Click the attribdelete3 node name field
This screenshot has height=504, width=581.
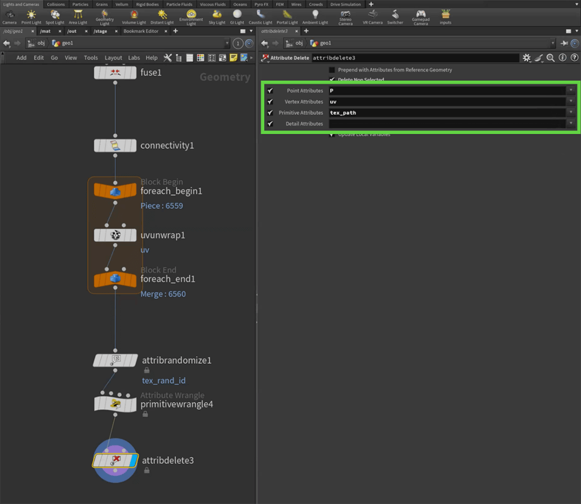click(x=415, y=58)
